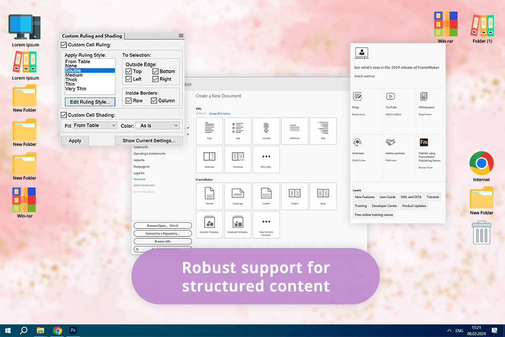The width and height of the screenshot is (505, 337).
Task: Click the Fm Publishing Server icon
Action: click(x=424, y=142)
